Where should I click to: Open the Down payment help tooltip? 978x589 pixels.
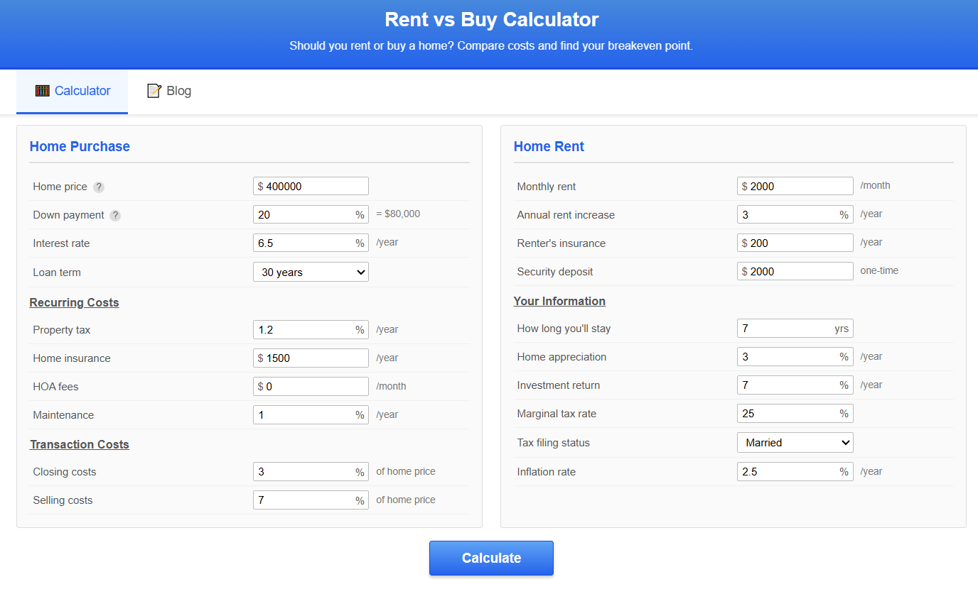click(115, 214)
